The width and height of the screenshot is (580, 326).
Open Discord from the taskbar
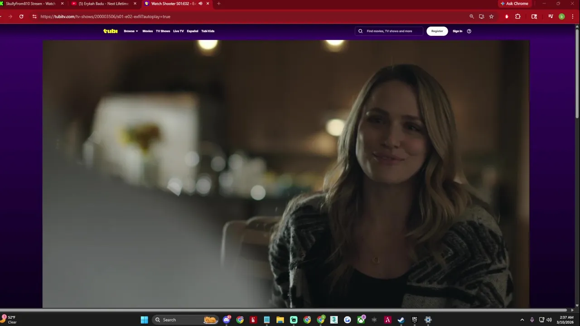click(x=227, y=320)
